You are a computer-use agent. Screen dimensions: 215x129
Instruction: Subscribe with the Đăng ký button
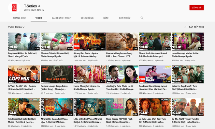pyautogui.click(x=197, y=8)
